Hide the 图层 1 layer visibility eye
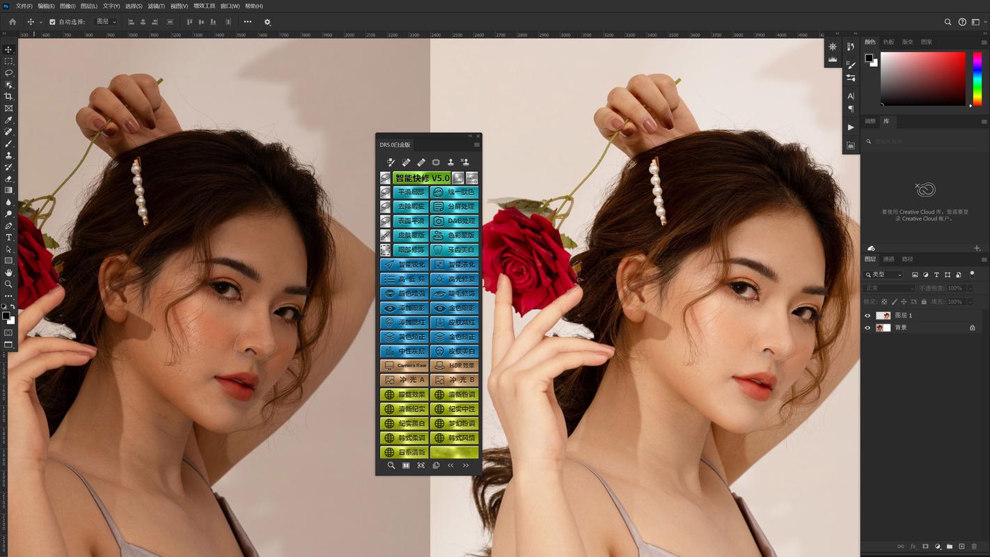The image size is (990, 557). click(x=867, y=315)
